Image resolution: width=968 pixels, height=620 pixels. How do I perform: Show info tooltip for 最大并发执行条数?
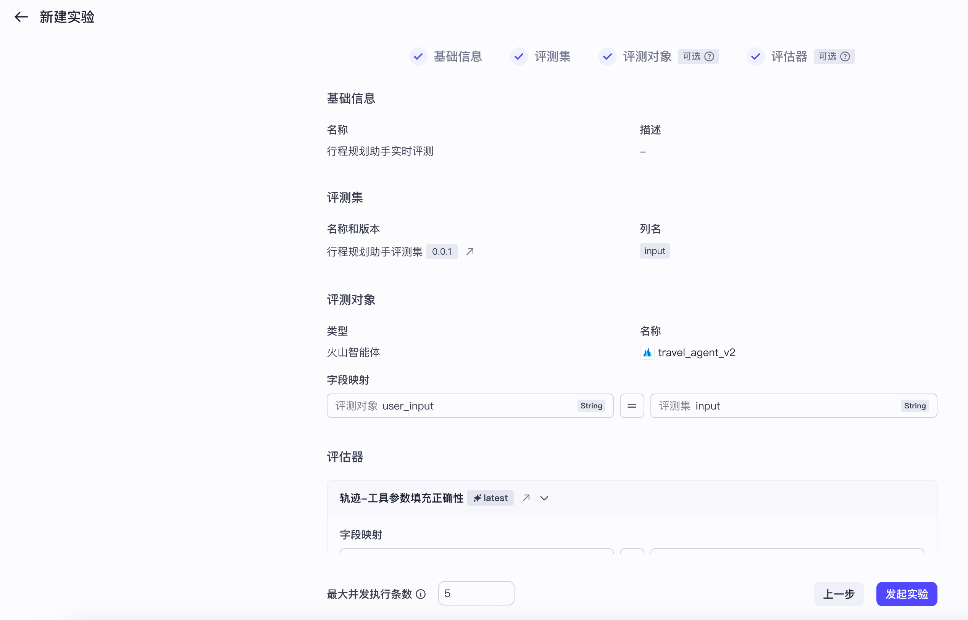[x=420, y=594]
